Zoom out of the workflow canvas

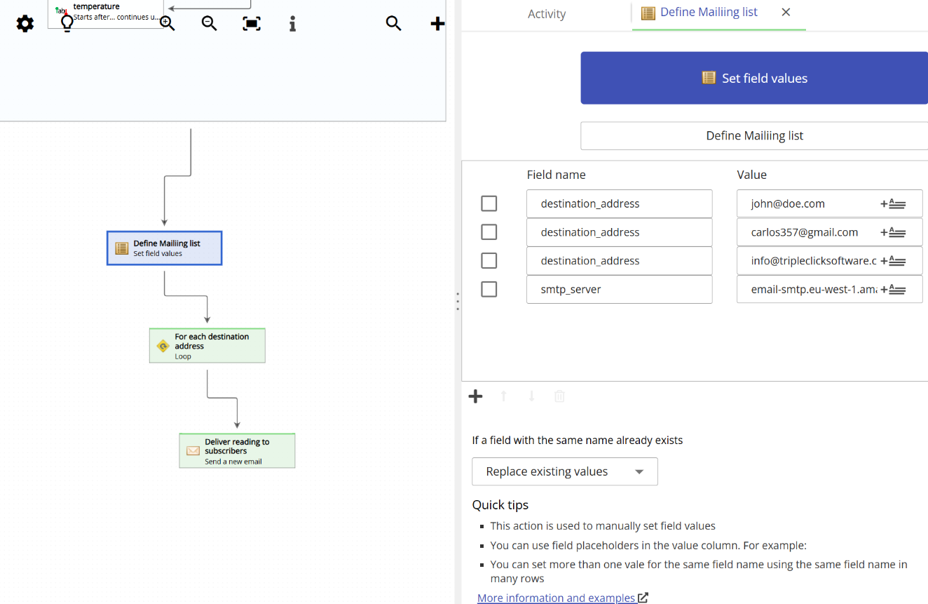208,23
